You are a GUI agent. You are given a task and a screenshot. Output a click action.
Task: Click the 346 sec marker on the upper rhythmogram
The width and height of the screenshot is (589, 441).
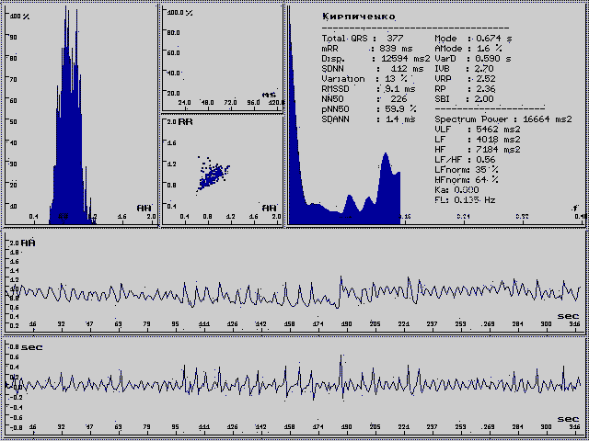pyautogui.click(x=575, y=324)
